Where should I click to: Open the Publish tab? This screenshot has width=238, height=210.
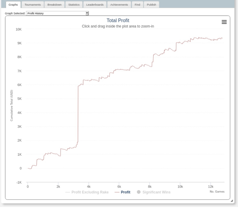(x=151, y=5)
